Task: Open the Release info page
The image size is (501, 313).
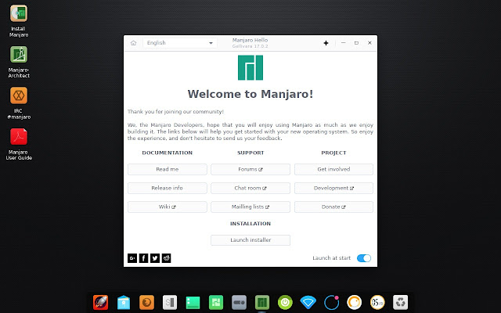Action: pos(167,188)
